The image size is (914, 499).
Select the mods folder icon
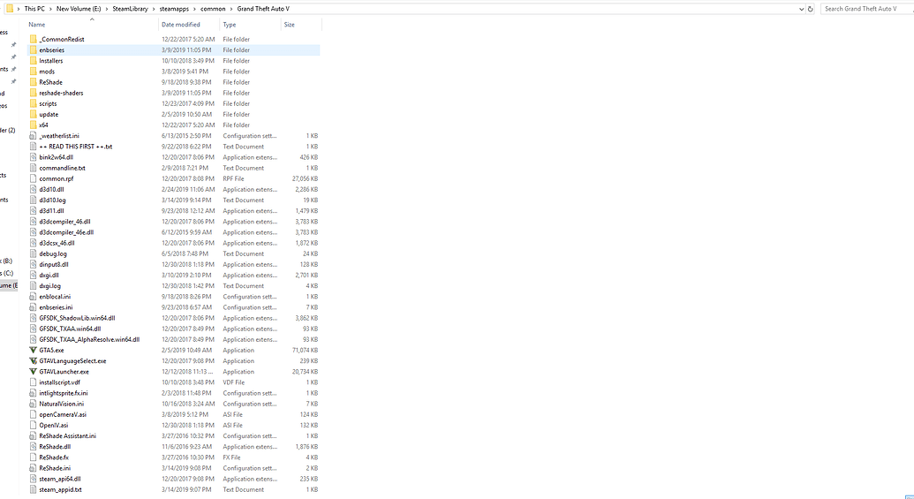coord(34,72)
